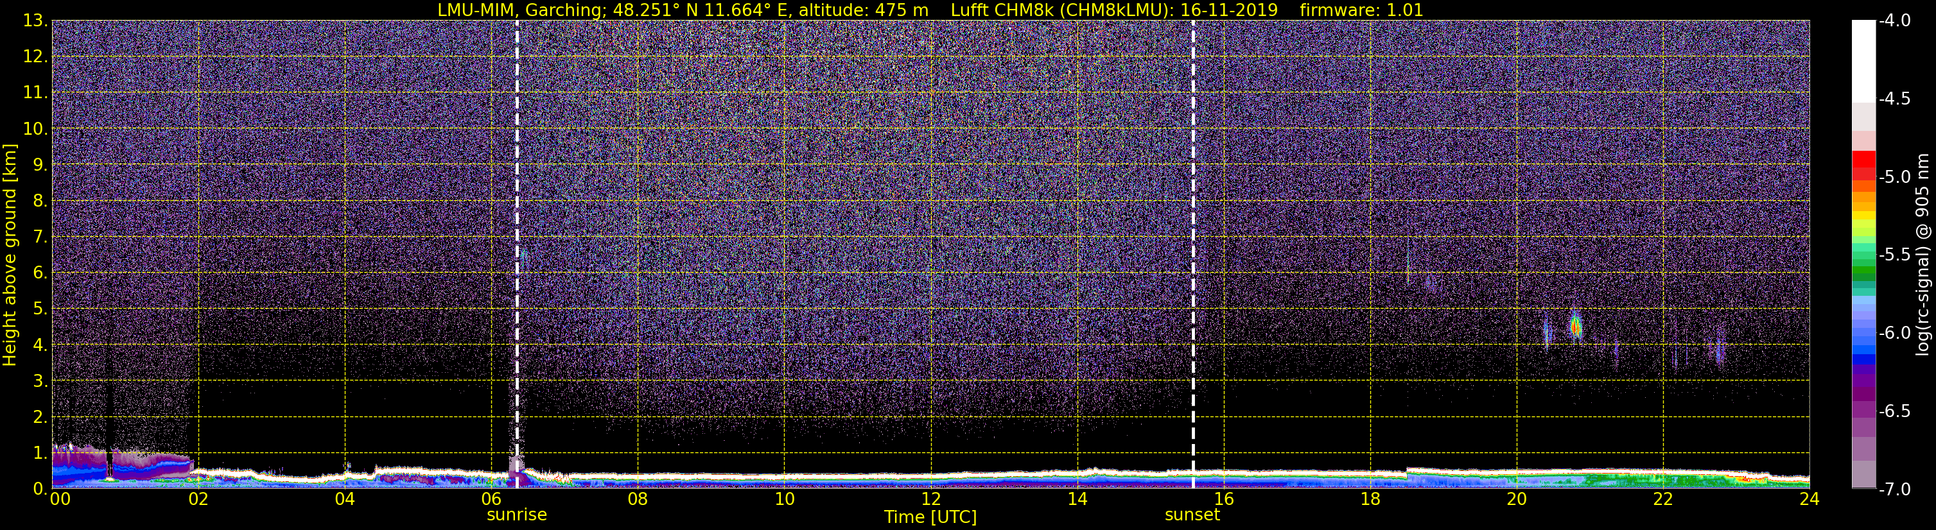Screen dimensions: 1936x530
Task: Select the "sunset" label below the axis
Action: coord(1192,515)
